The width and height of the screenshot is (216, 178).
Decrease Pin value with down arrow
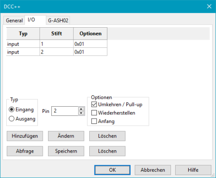coord(81,113)
